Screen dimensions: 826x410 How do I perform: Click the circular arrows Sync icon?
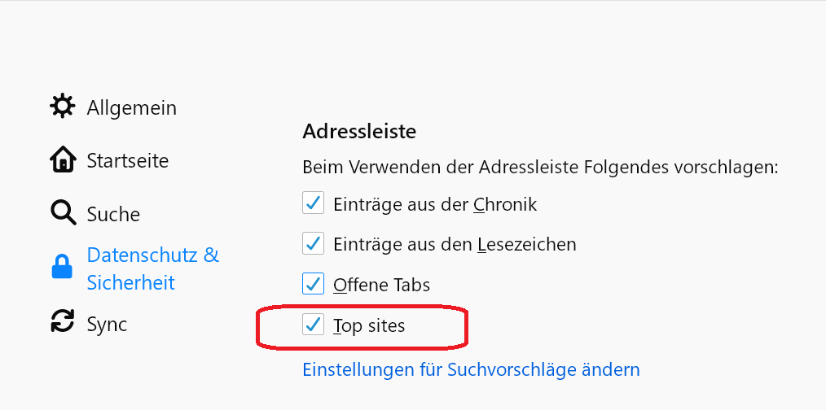click(62, 321)
